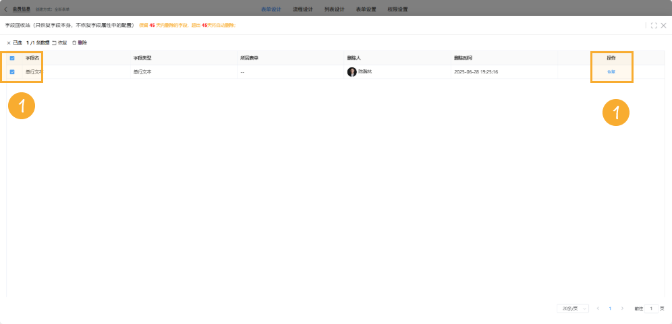
Task: Switch to the 流程设计 tab
Action: pyautogui.click(x=302, y=9)
